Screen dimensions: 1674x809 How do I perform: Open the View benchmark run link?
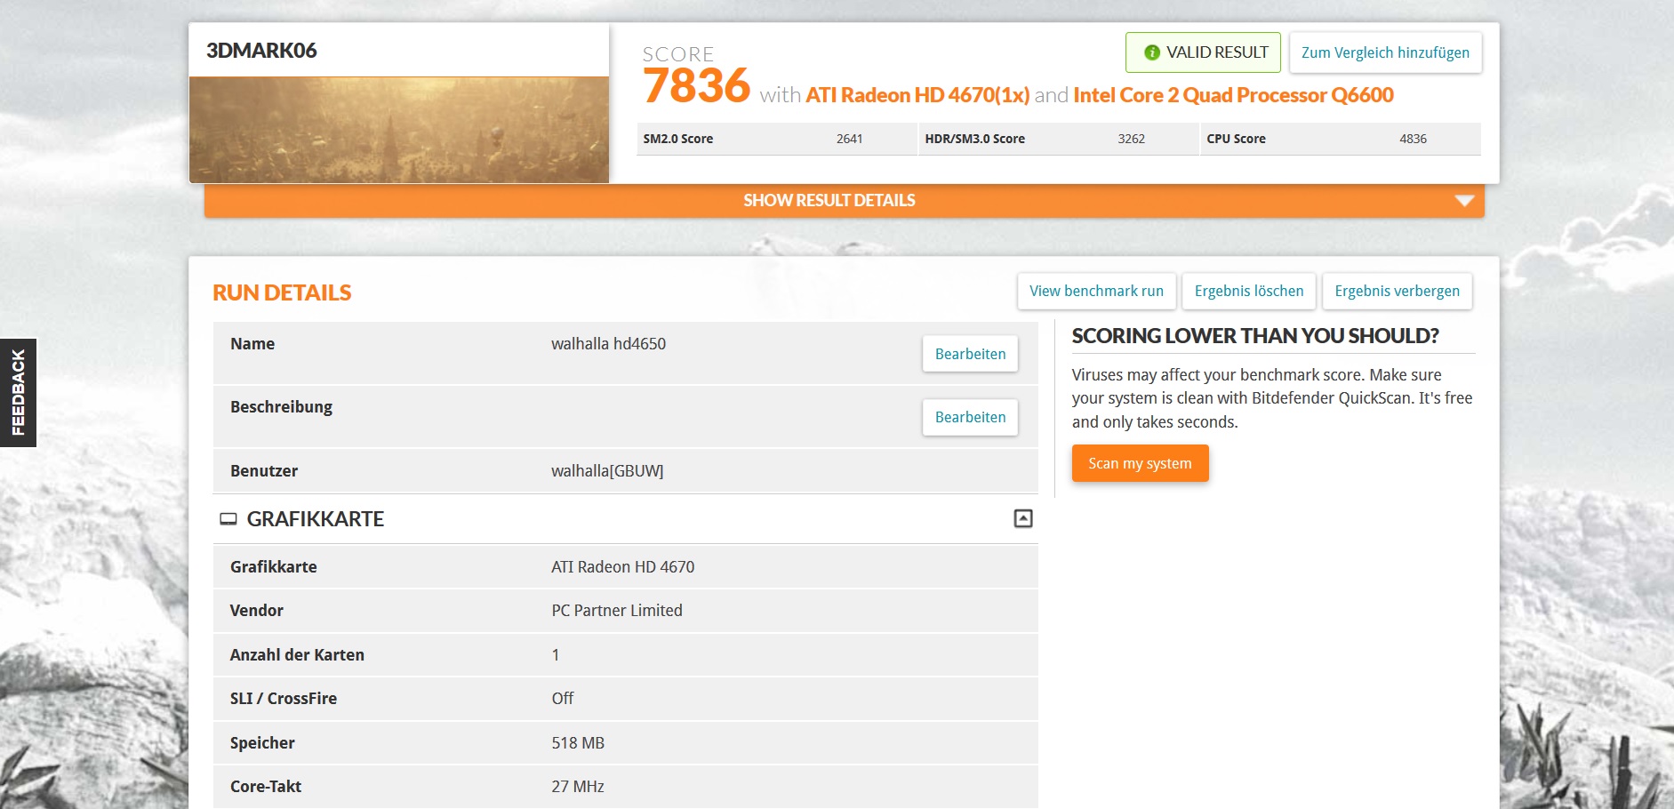point(1096,291)
